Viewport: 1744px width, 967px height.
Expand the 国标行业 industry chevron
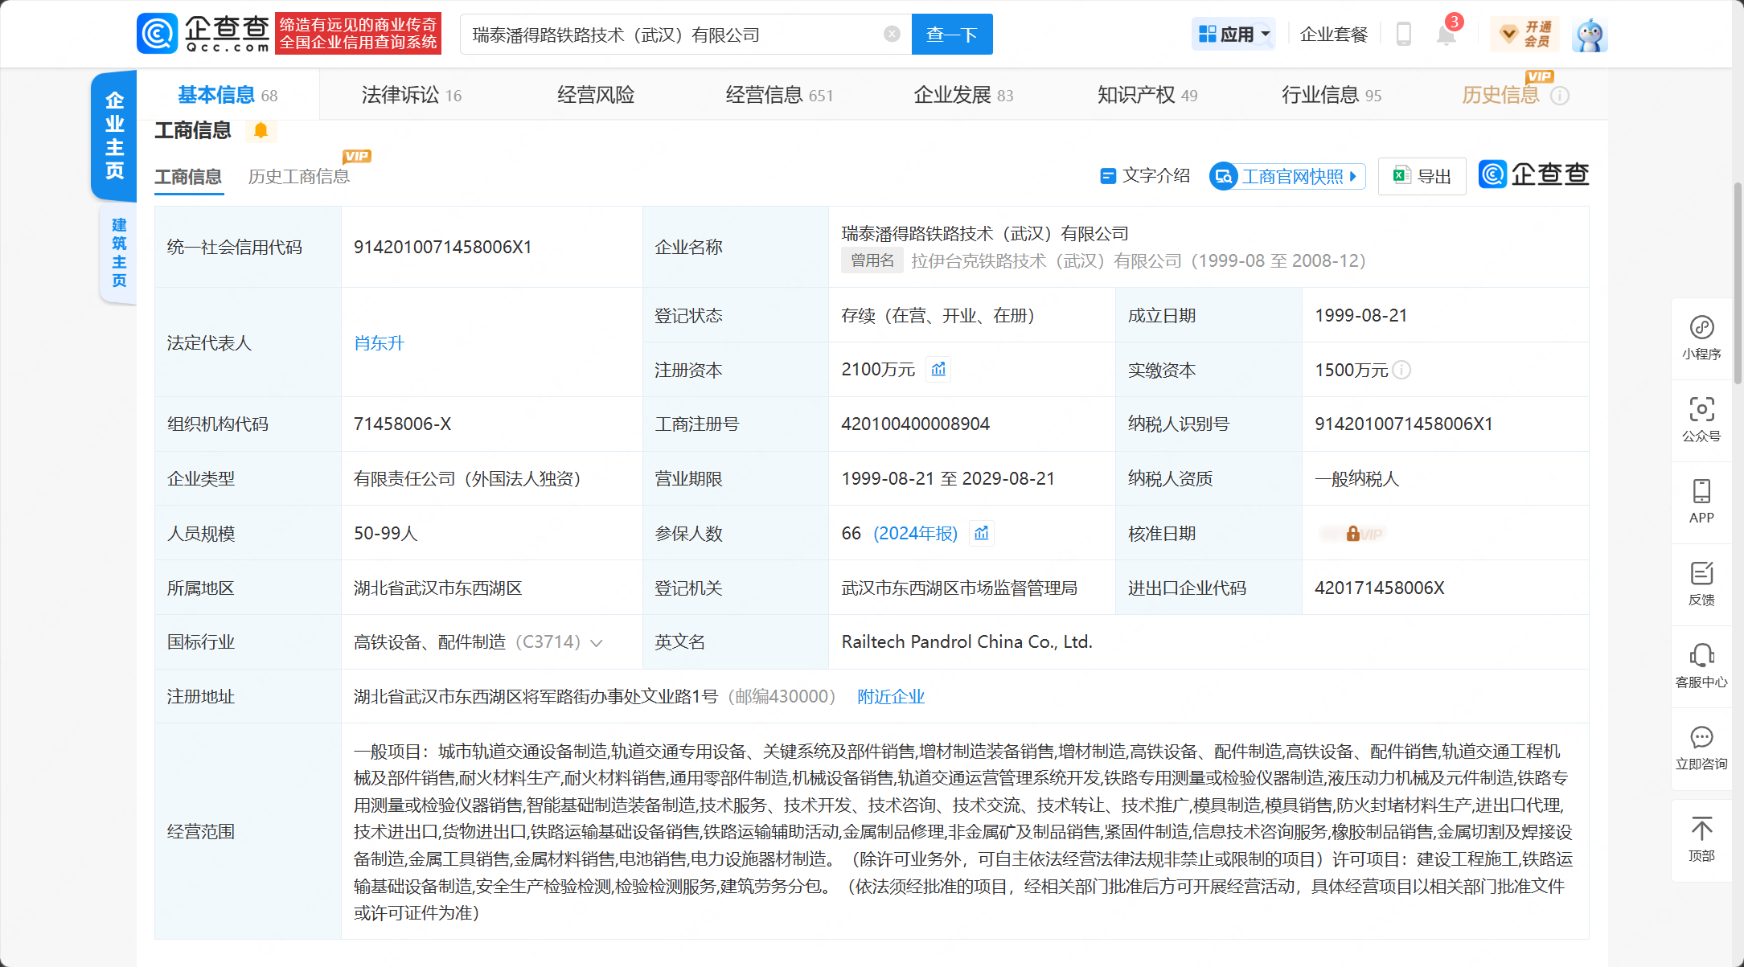(597, 643)
